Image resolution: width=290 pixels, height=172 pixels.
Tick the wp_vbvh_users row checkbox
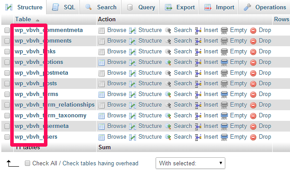coord(7,137)
